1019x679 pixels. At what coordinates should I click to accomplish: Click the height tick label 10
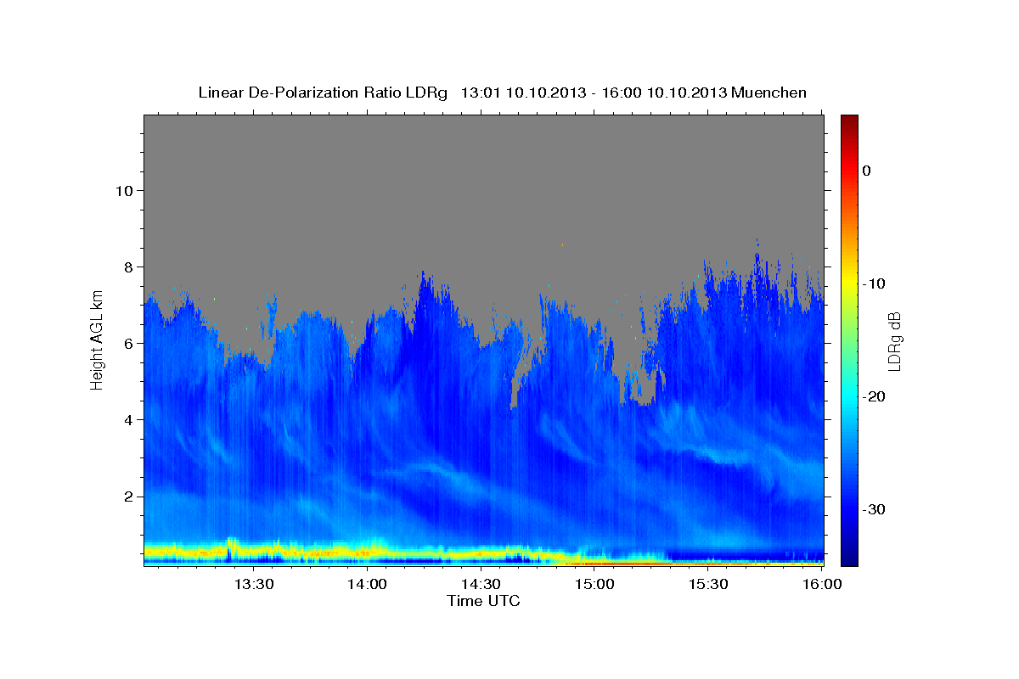tap(125, 190)
